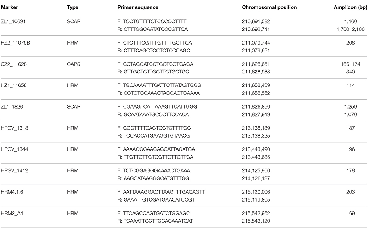
Task: Click amplicon value 203
Action: point(350,192)
